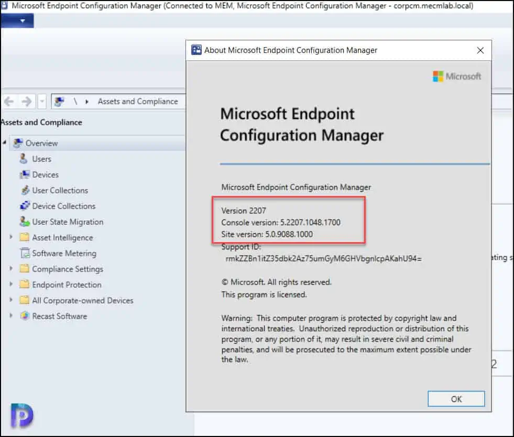Click the Support ID string value
This screenshot has width=514, height=437.
click(x=324, y=259)
